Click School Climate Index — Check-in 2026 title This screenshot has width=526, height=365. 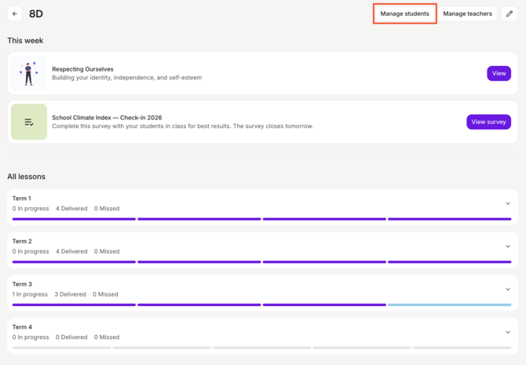pos(107,118)
